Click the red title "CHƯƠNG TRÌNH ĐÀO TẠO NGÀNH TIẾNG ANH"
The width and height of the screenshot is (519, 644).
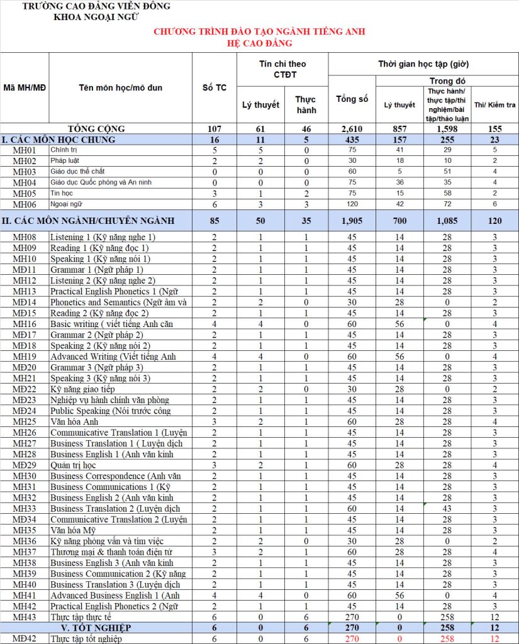tap(260, 31)
